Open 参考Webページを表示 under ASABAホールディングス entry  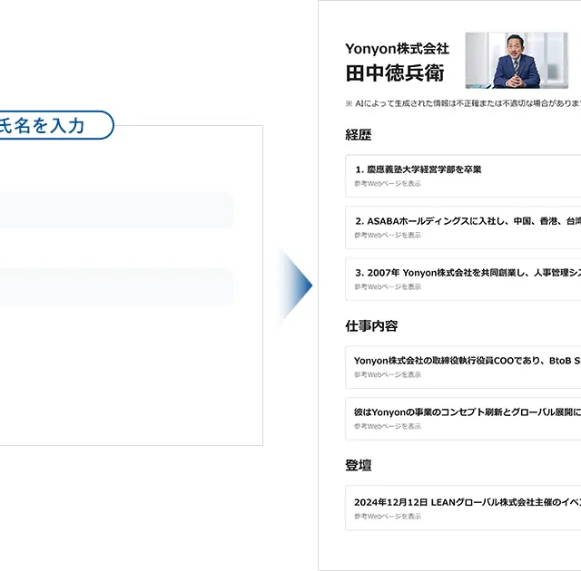pyautogui.click(x=388, y=235)
